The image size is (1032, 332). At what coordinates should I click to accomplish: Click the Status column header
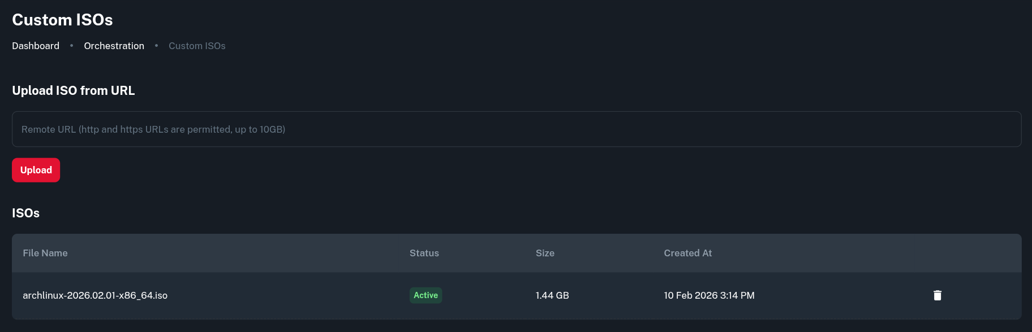pos(424,253)
